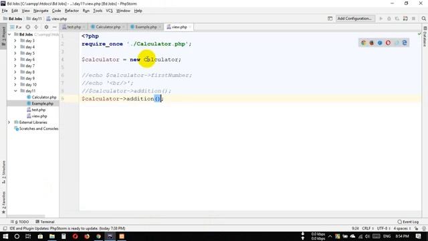Click the listen for debug connections icon
The height and width of the screenshot is (241, 428).
click(x=405, y=19)
